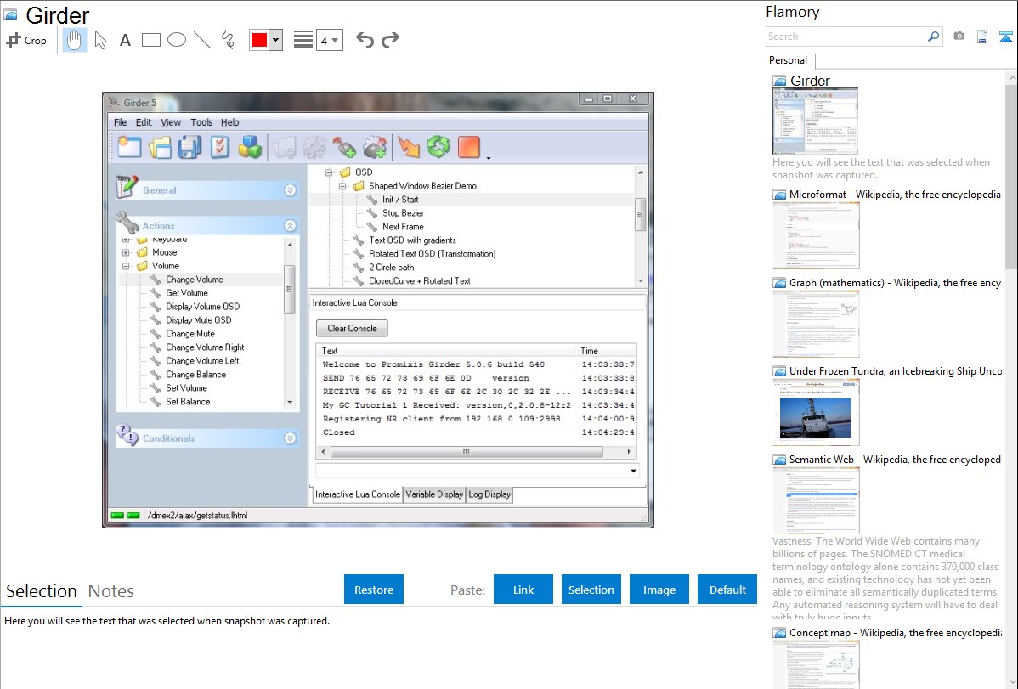Select the Change Volume action
Viewport: 1018px width, 689px height.
tap(194, 280)
